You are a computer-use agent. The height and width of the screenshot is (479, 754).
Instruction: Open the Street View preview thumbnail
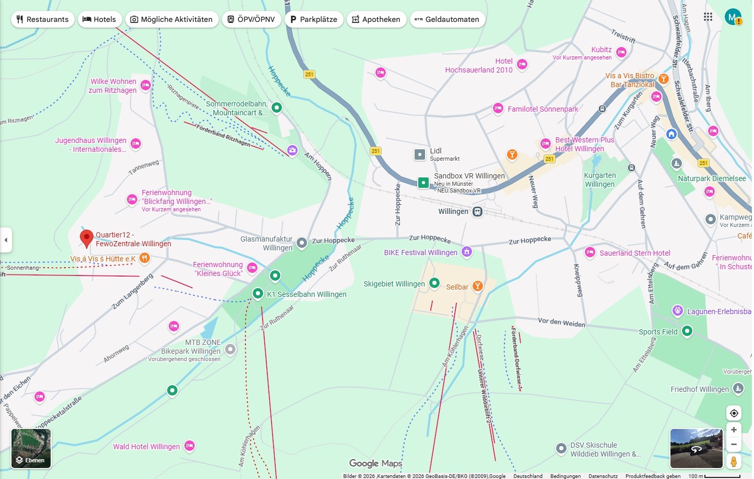(x=696, y=448)
